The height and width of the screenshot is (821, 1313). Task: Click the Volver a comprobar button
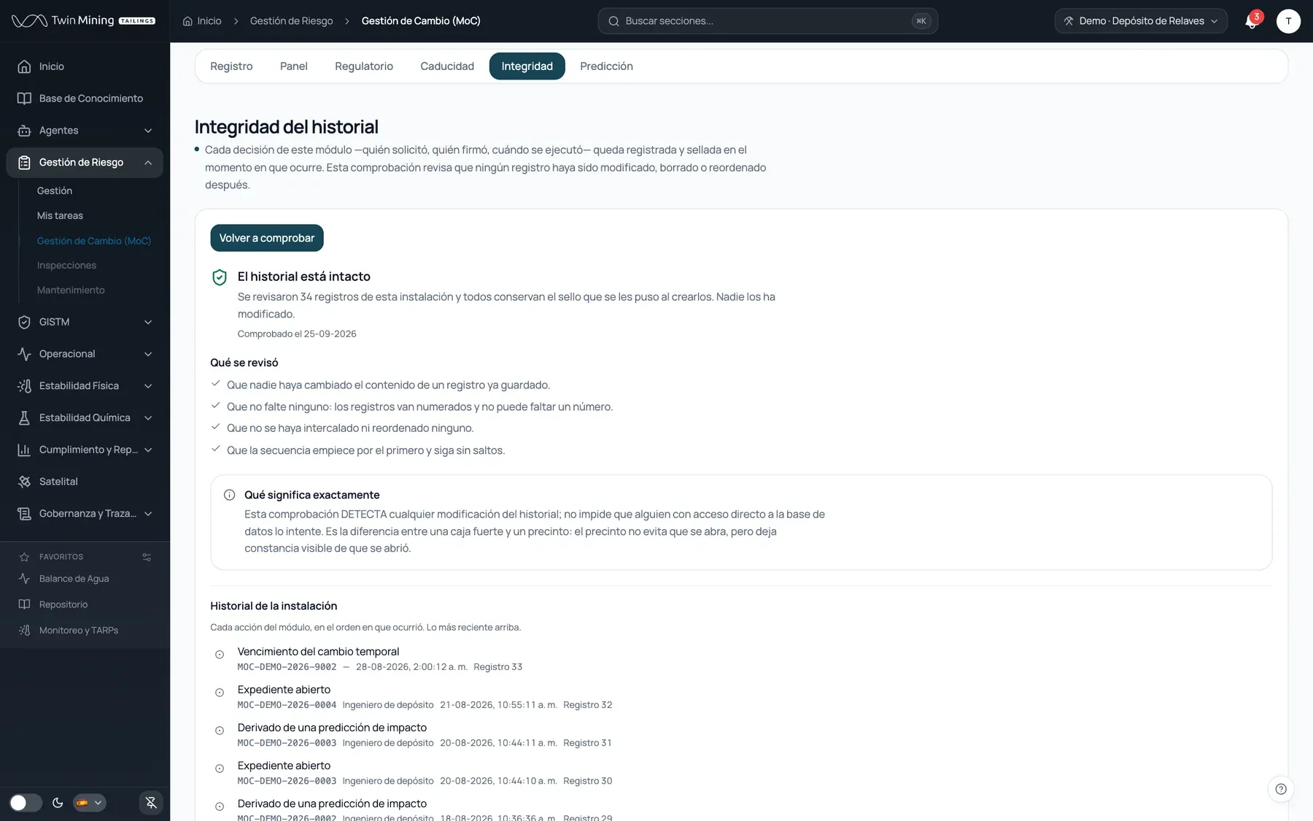tap(267, 238)
